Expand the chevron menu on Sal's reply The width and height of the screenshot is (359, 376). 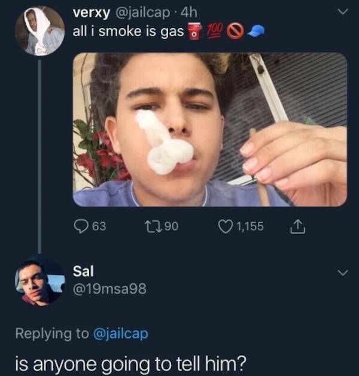342,272
